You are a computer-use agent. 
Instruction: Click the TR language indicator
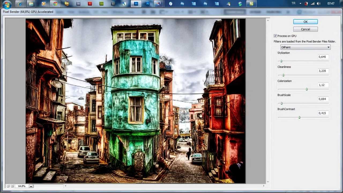tap(293, 3)
